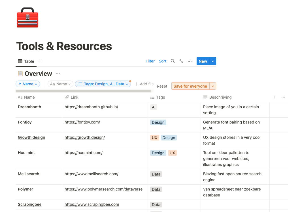Open link https://huemint.com/
The height and width of the screenshot is (212, 300).
(83, 153)
